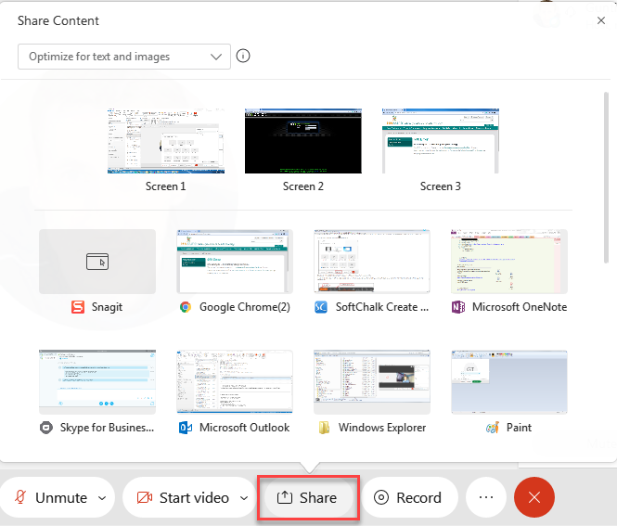
Task: Choose Screen 2 thumbnail
Action: tap(303, 141)
